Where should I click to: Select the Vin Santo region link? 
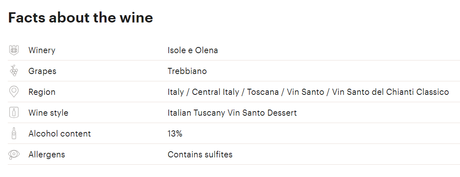click(x=306, y=92)
